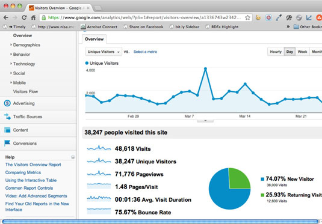
Task: Click the '38,247 Unique Visitors' text
Action: 146,162
